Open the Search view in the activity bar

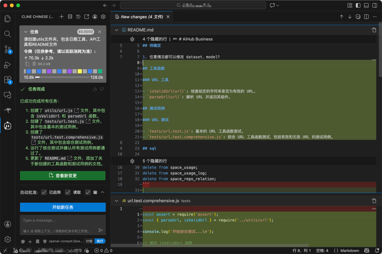(7, 34)
